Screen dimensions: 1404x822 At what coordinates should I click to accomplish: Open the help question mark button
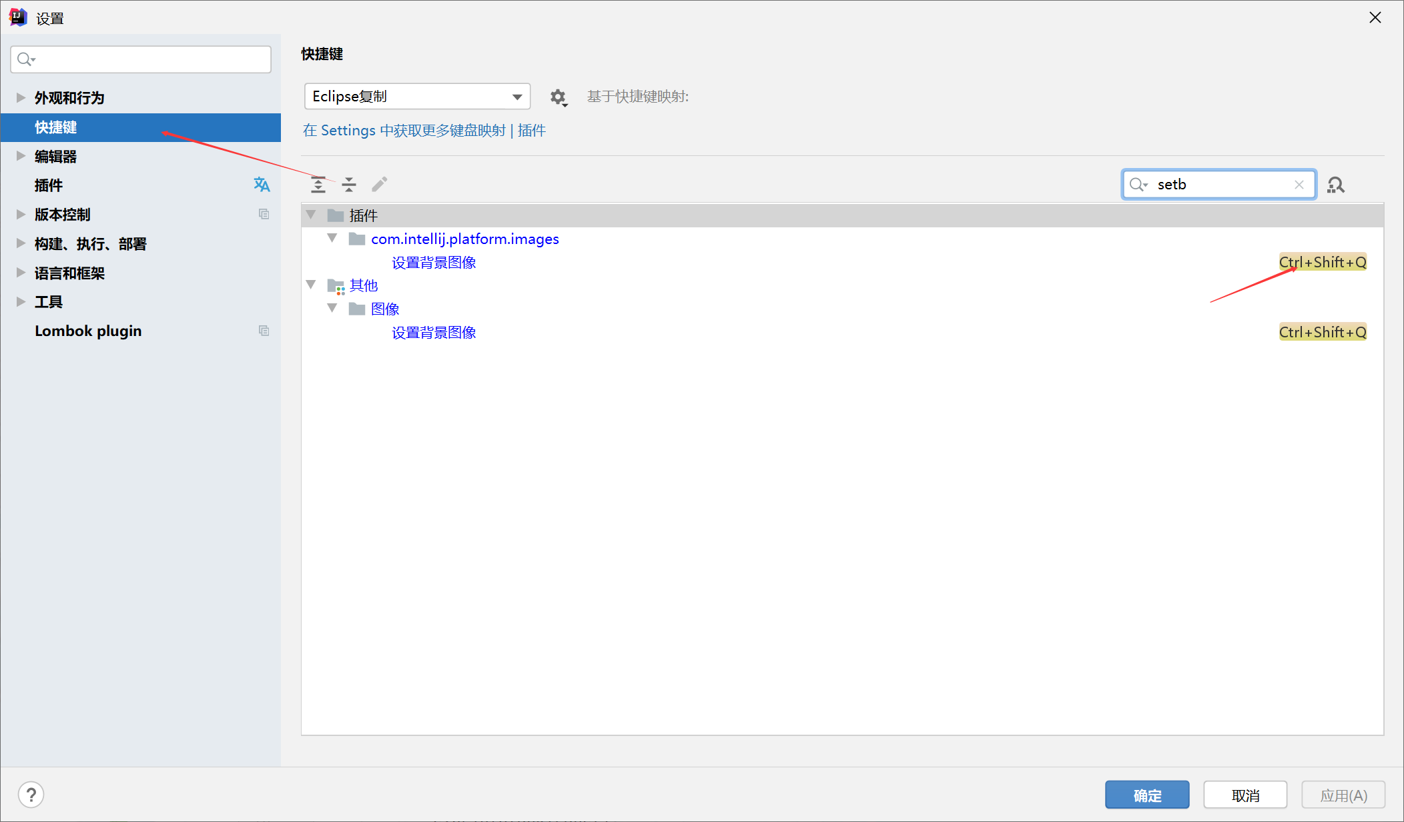[x=31, y=795]
